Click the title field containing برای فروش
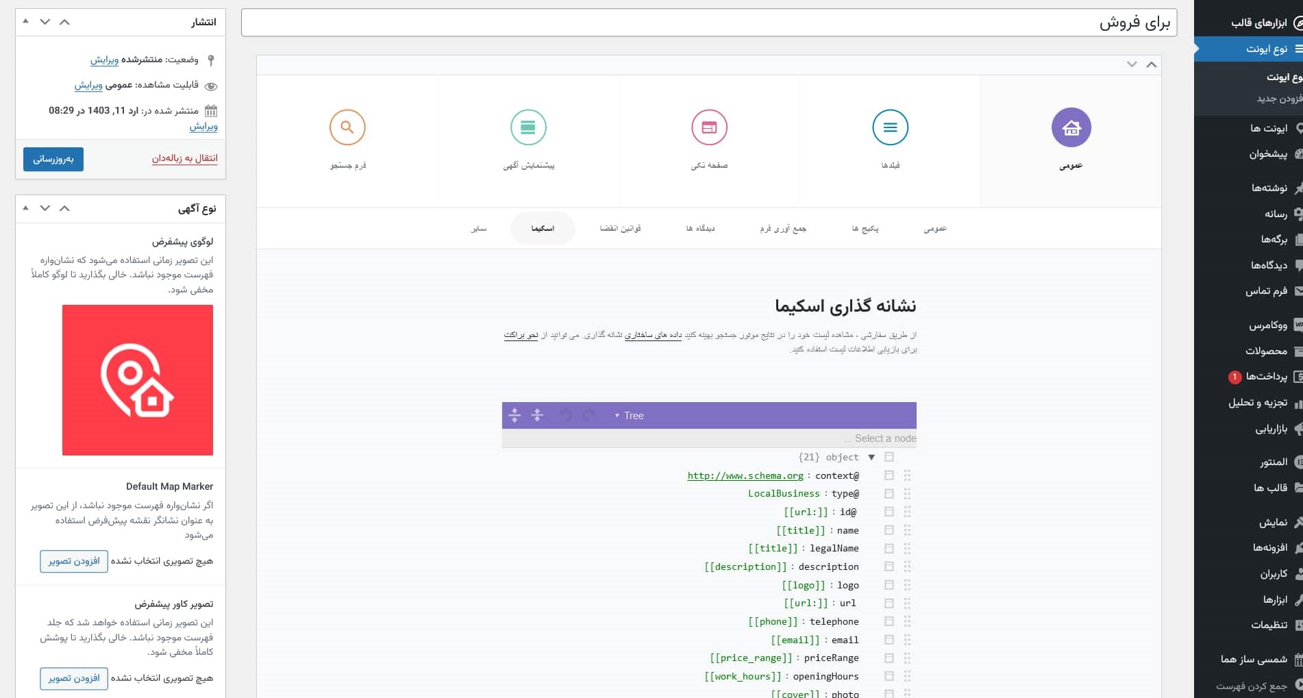This screenshot has width=1303, height=698. pos(709,23)
